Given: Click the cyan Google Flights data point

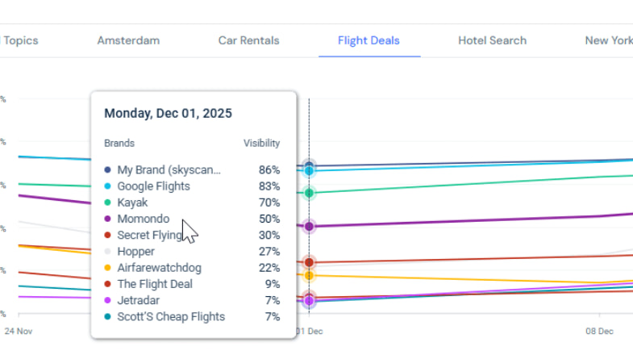Looking at the screenshot, I should pos(309,171).
